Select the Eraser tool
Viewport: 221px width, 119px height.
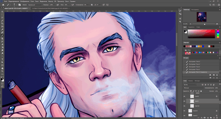click(2, 44)
